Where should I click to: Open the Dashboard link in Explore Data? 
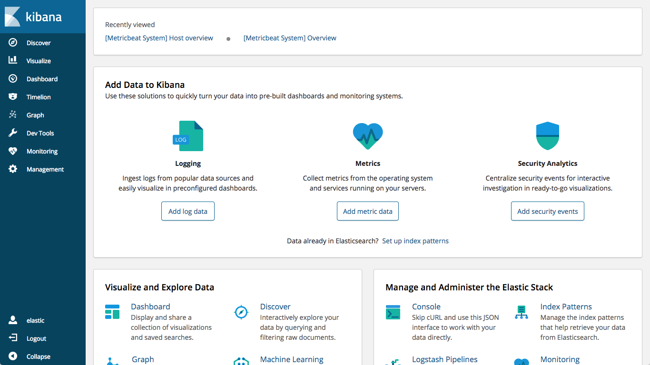[150, 307]
